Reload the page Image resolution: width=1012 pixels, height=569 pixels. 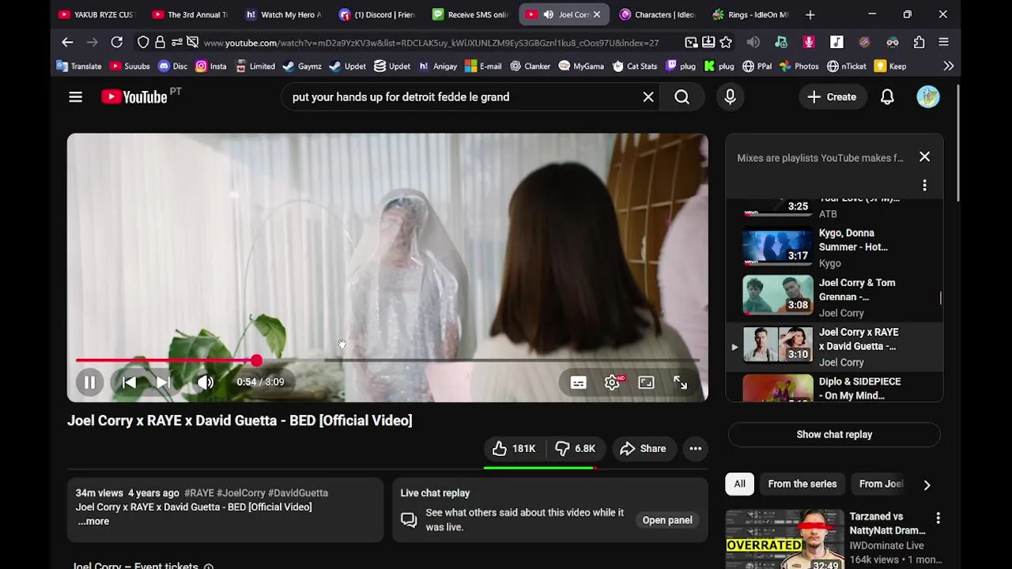[116, 43]
